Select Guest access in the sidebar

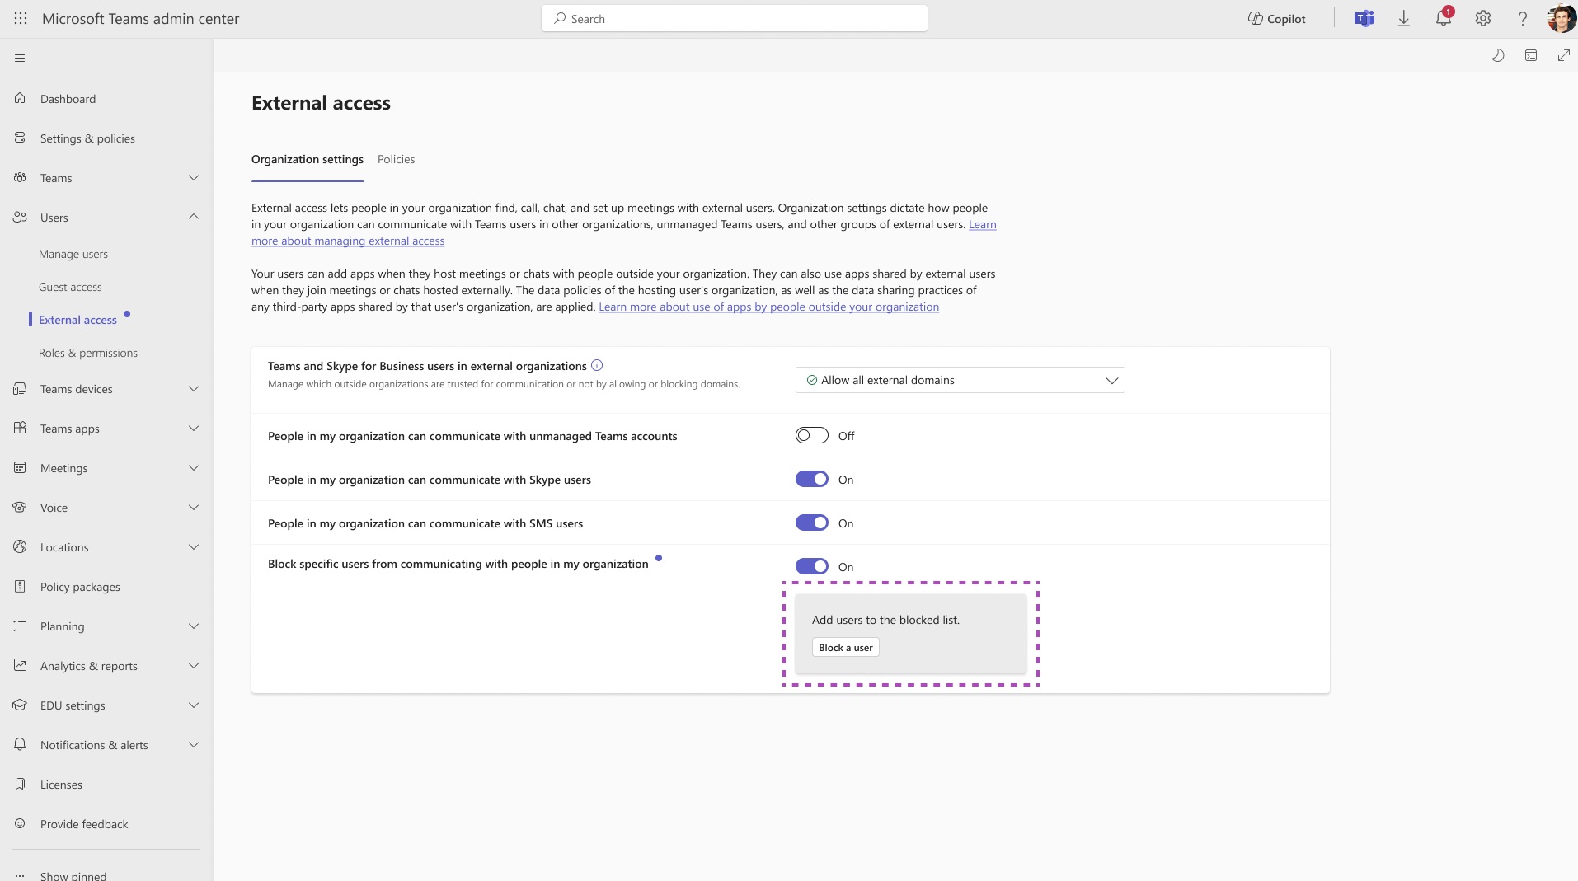pos(71,286)
